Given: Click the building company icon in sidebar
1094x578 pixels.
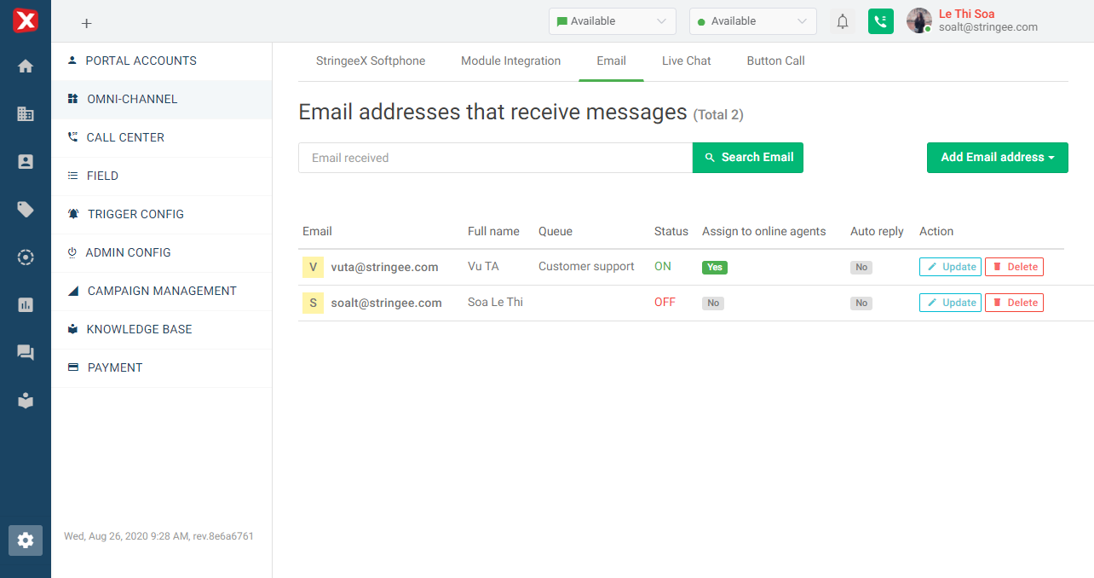Looking at the screenshot, I should (26, 113).
